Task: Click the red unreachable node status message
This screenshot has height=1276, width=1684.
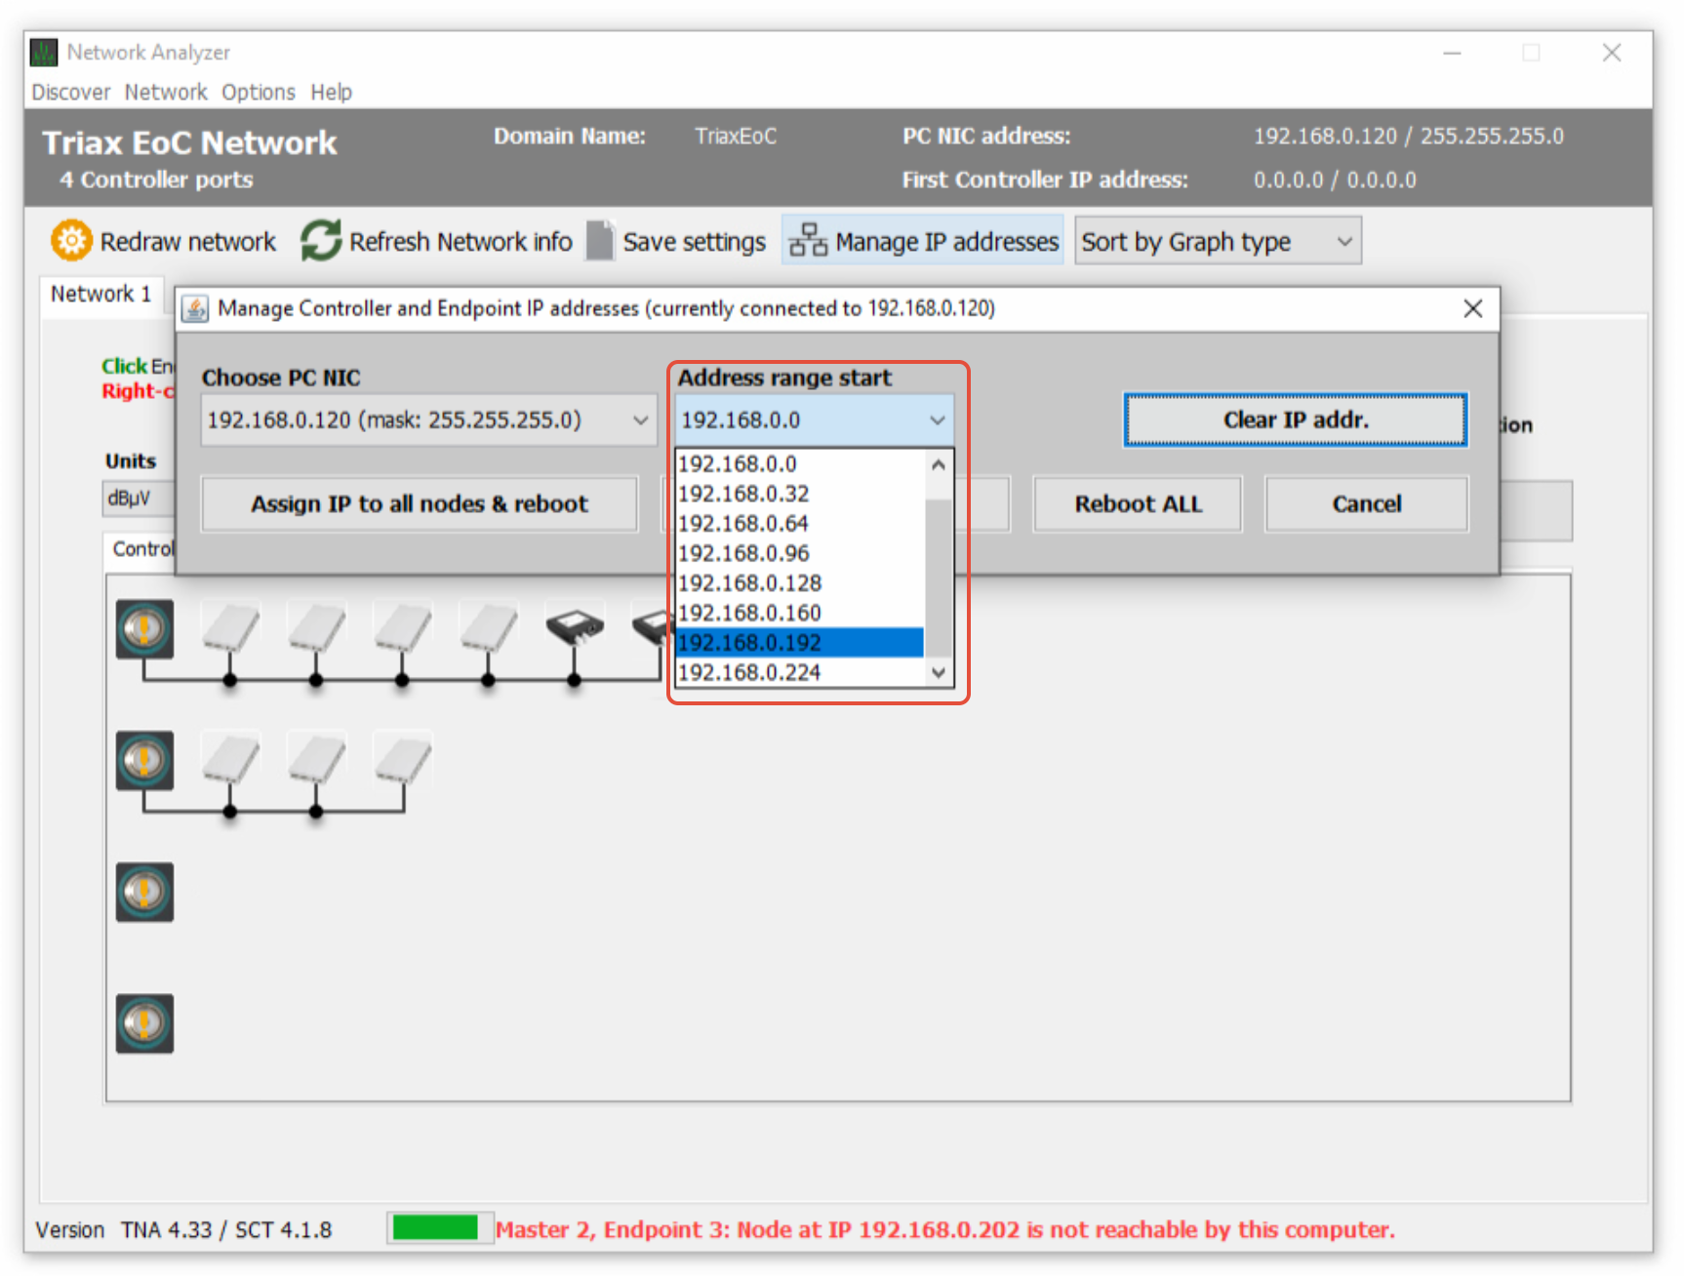Action: 944,1229
